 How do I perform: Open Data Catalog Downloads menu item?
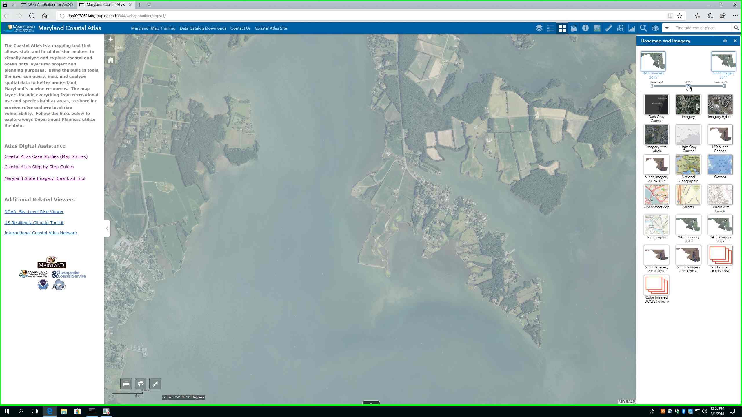[x=203, y=28]
